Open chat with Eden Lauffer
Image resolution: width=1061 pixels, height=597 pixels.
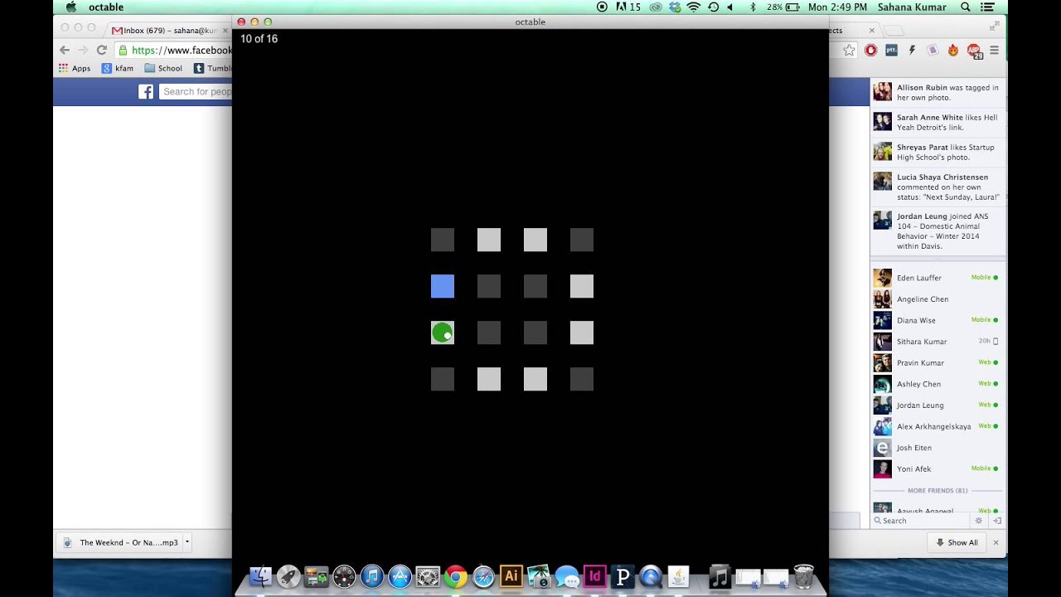tap(937, 278)
